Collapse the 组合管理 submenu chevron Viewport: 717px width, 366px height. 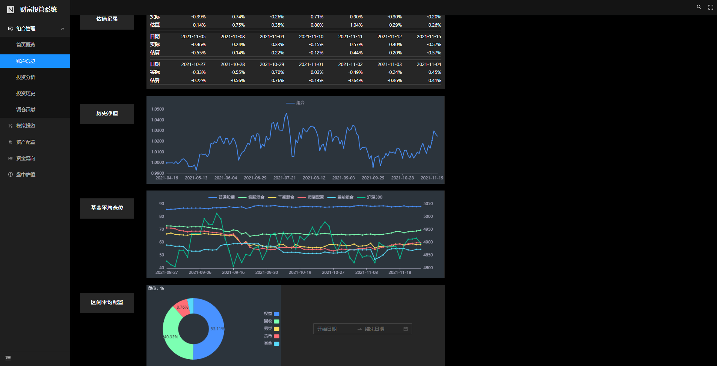pyautogui.click(x=63, y=28)
